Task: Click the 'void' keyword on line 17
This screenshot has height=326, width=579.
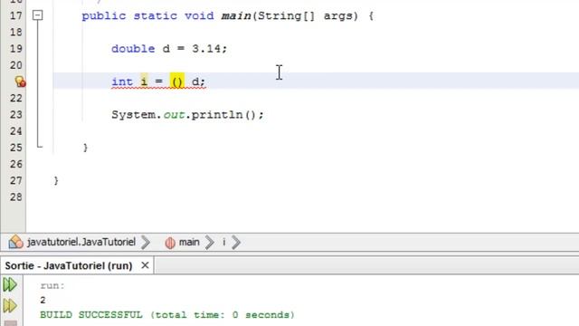Action: pos(199,16)
